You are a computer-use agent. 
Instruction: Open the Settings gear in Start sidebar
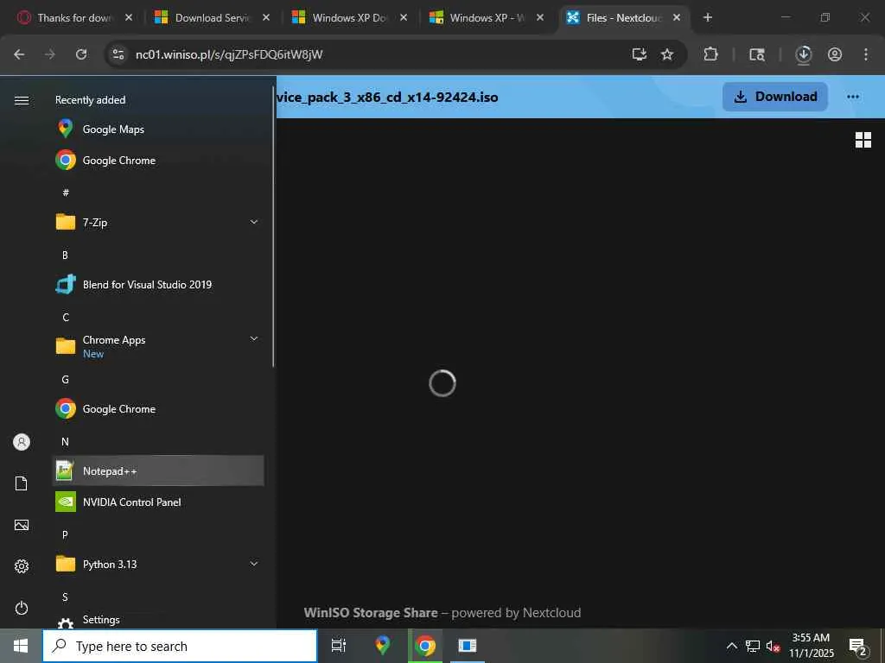(x=22, y=566)
